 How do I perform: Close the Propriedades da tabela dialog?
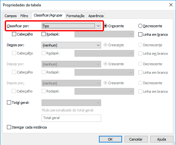click(171, 5)
